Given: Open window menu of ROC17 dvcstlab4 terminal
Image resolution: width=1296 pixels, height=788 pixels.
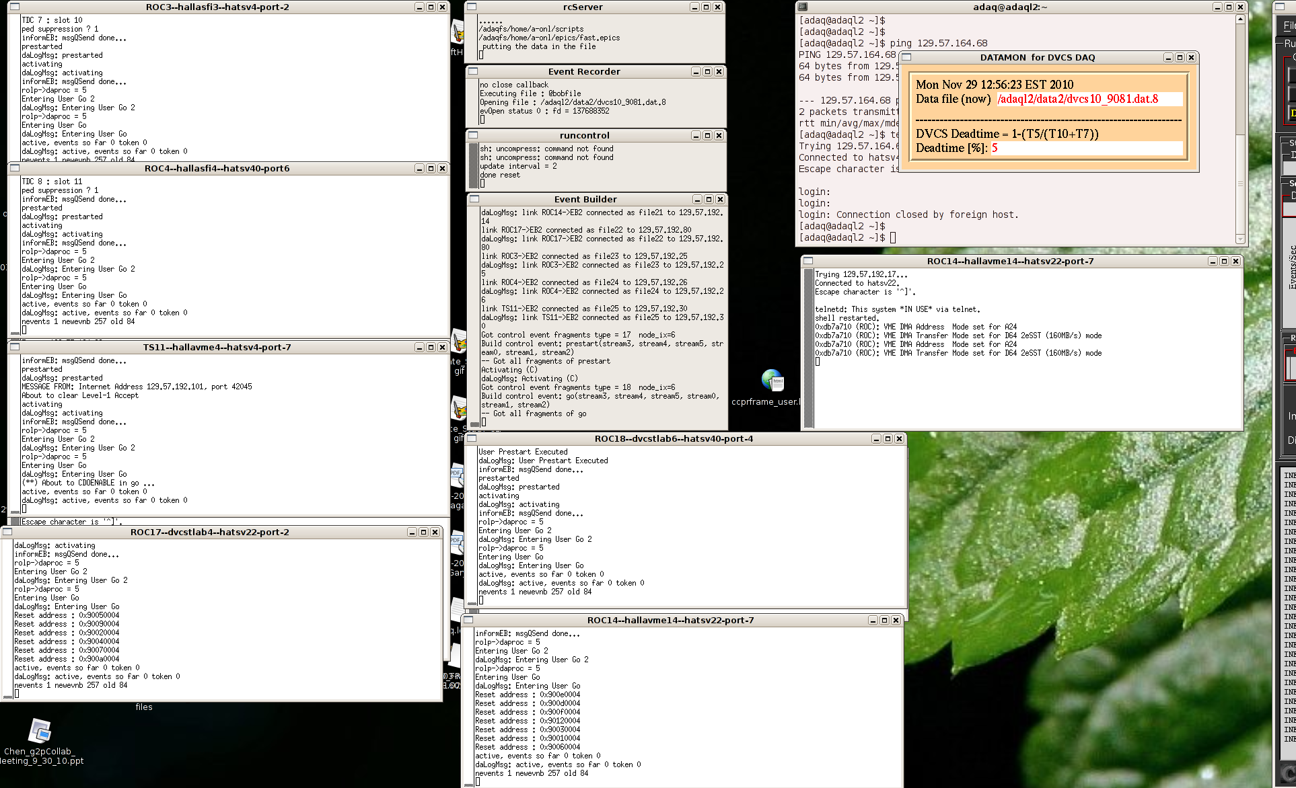Looking at the screenshot, I should tap(8, 532).
